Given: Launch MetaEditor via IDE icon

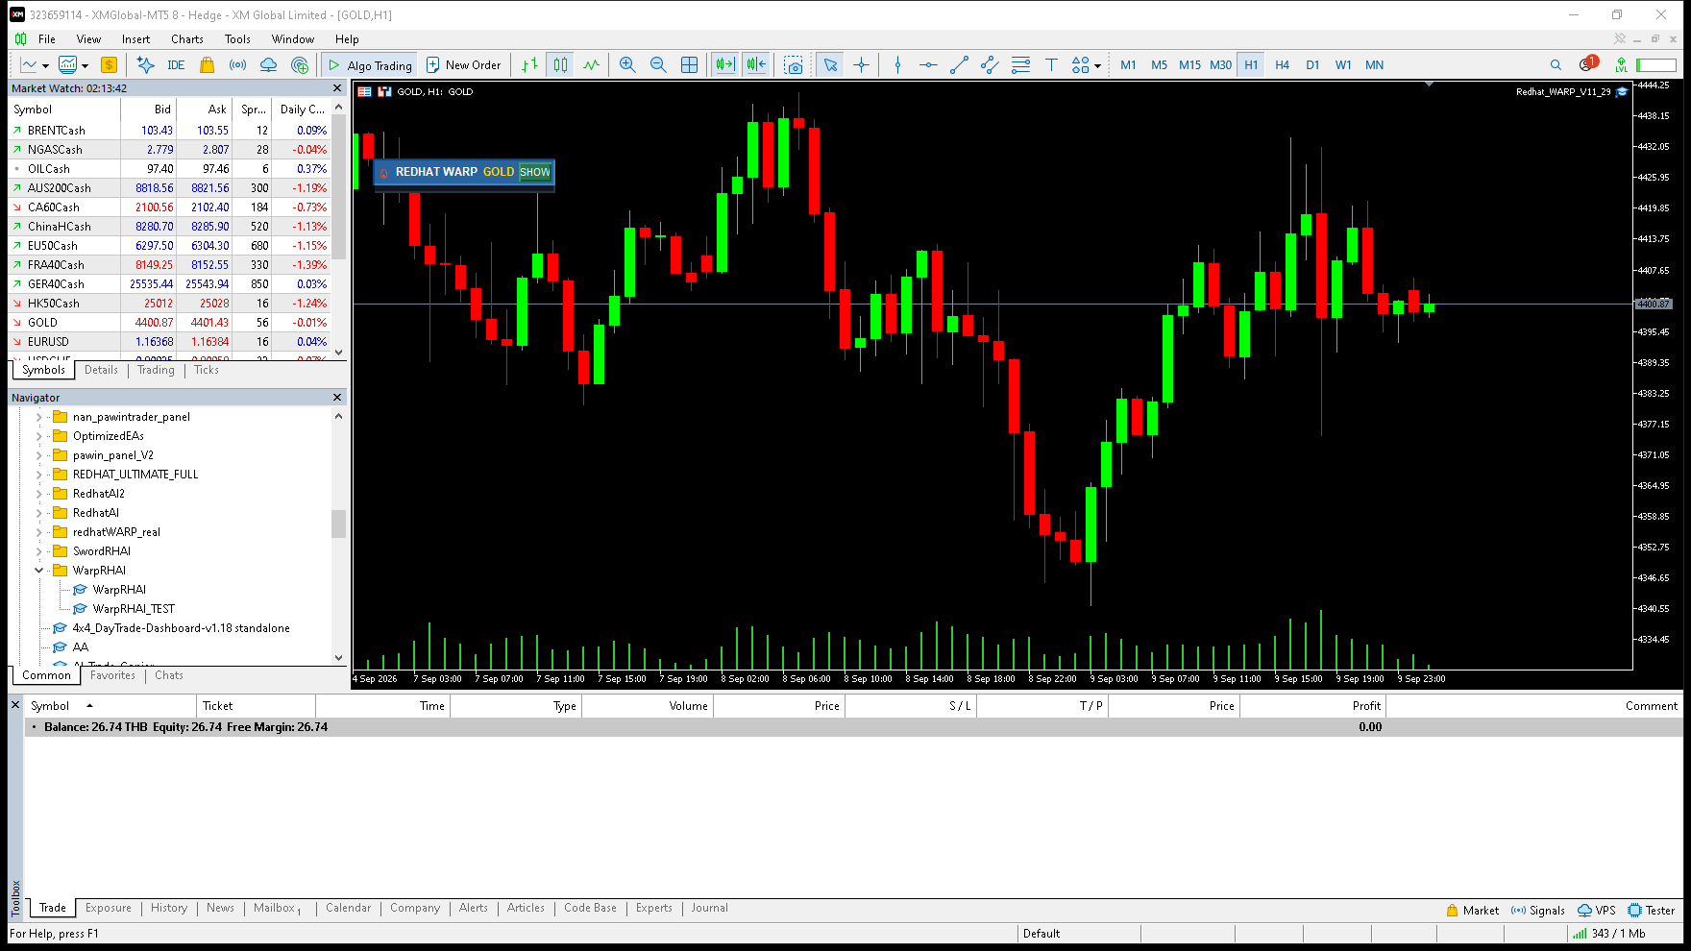Looking at the screenshot, I should 176,65.
